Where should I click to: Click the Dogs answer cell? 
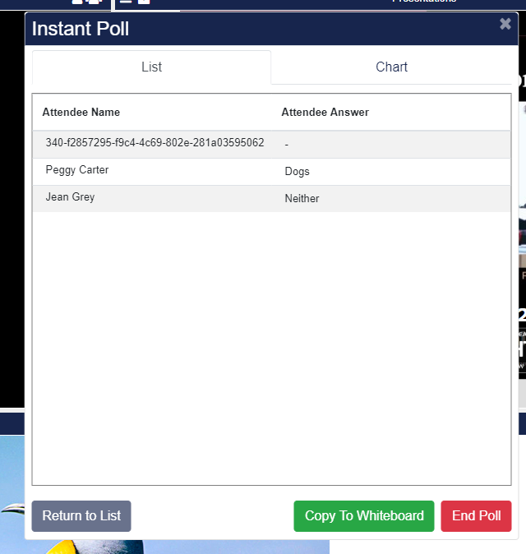point(297,172)
